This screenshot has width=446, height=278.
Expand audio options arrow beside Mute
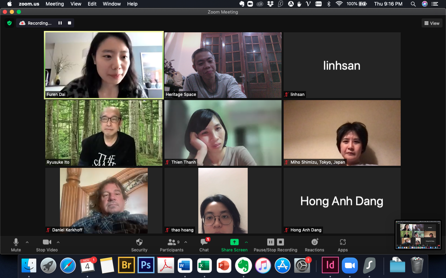(27, 242)
